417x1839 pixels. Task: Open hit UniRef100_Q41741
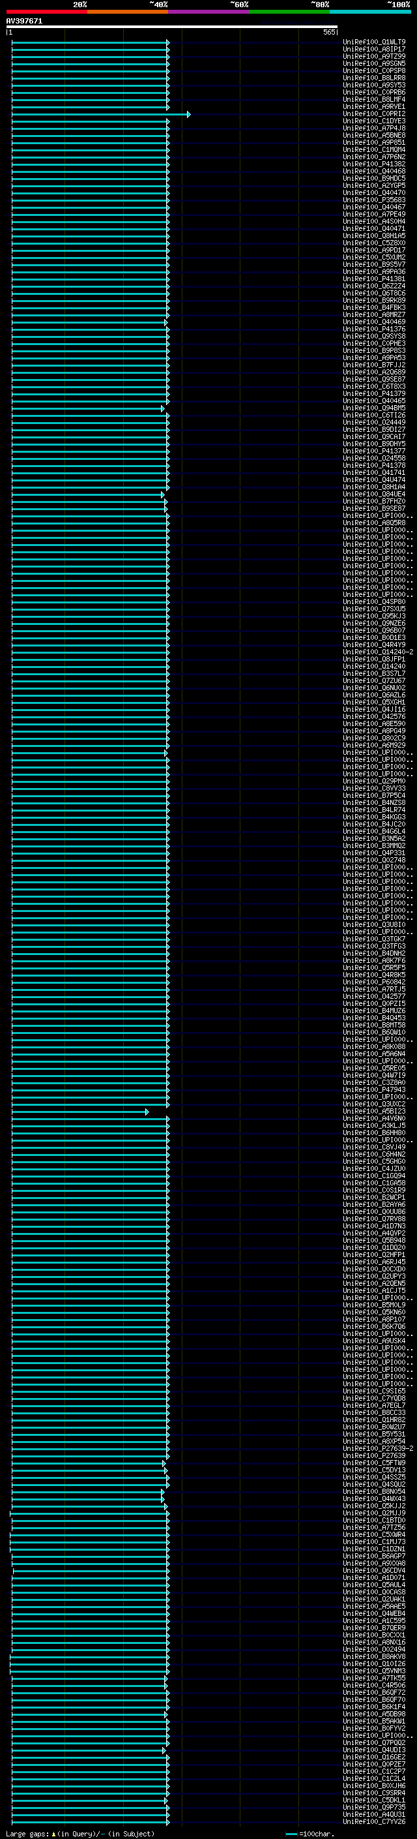374,472
